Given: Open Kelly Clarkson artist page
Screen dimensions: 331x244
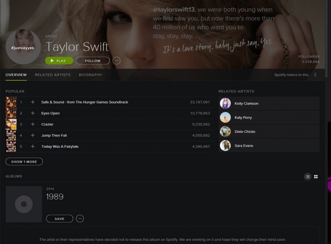Looking at the screenshot, I should pos(246,103).
